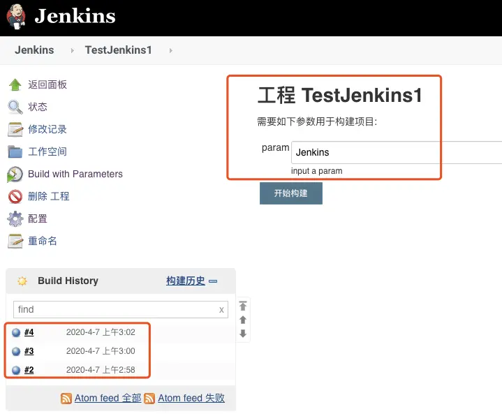Click the 'input a param' description text
502x416 pixels.
[x=317, y=171]
